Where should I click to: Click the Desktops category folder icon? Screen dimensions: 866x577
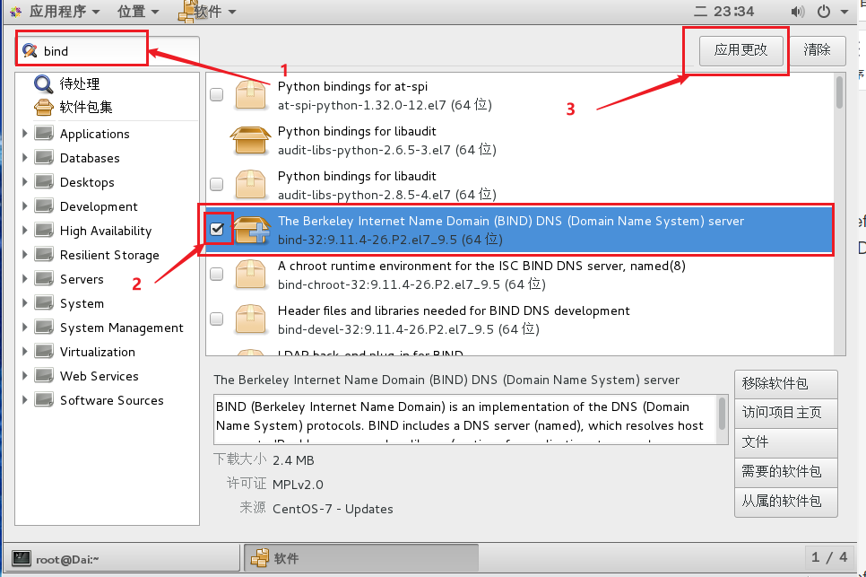coord(44,182)
